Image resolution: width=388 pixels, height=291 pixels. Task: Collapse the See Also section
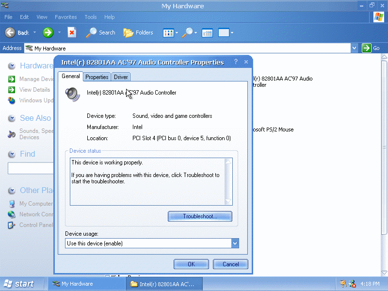(12, 118)
